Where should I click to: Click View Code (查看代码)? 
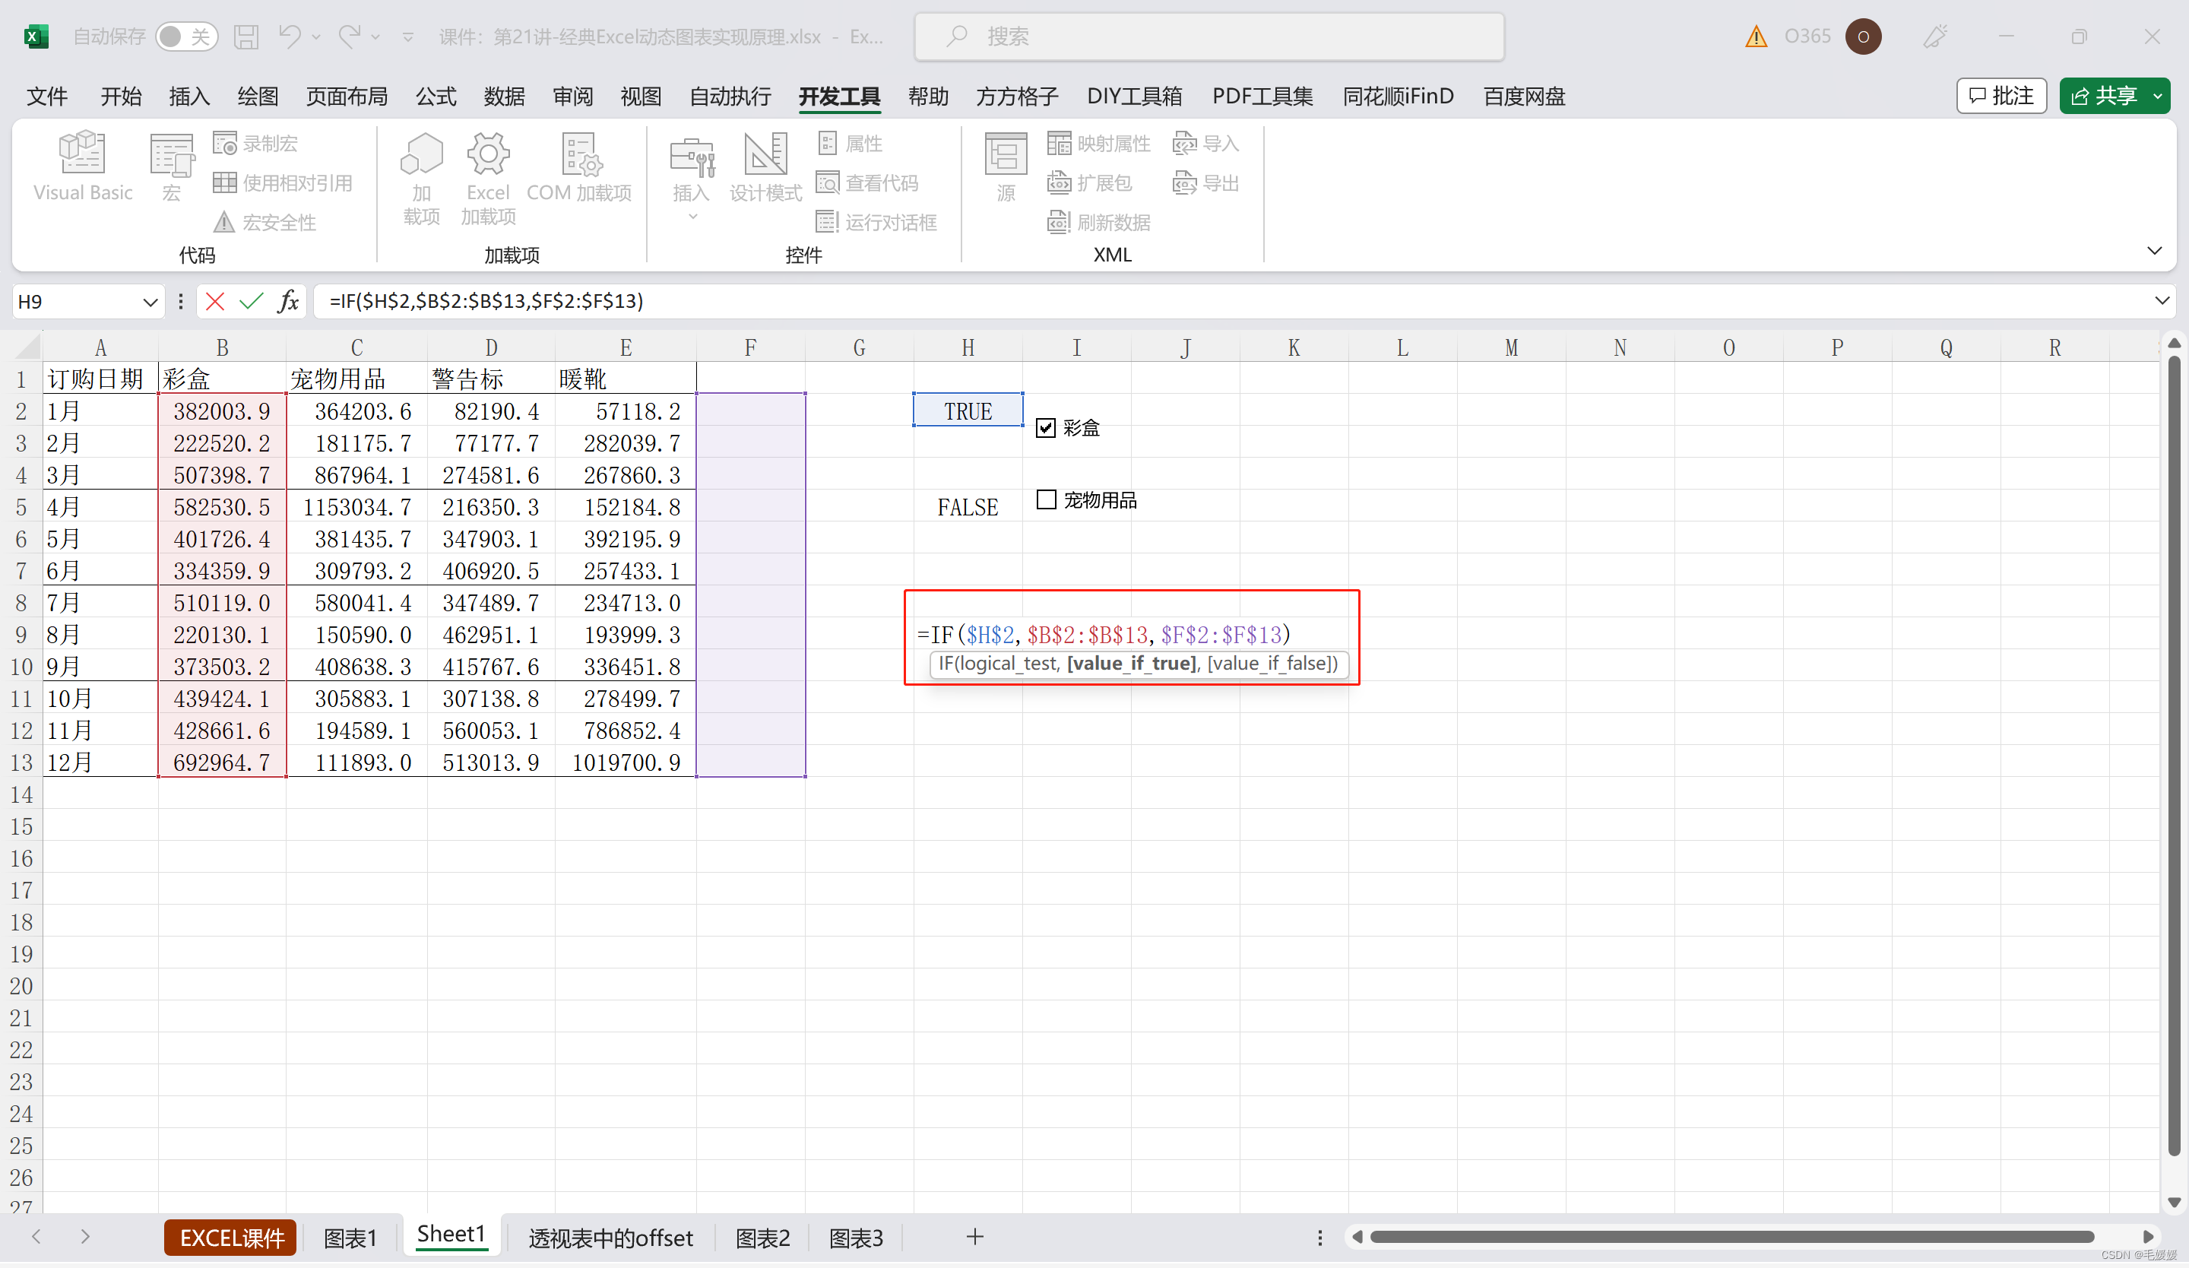tap(868, 182)
